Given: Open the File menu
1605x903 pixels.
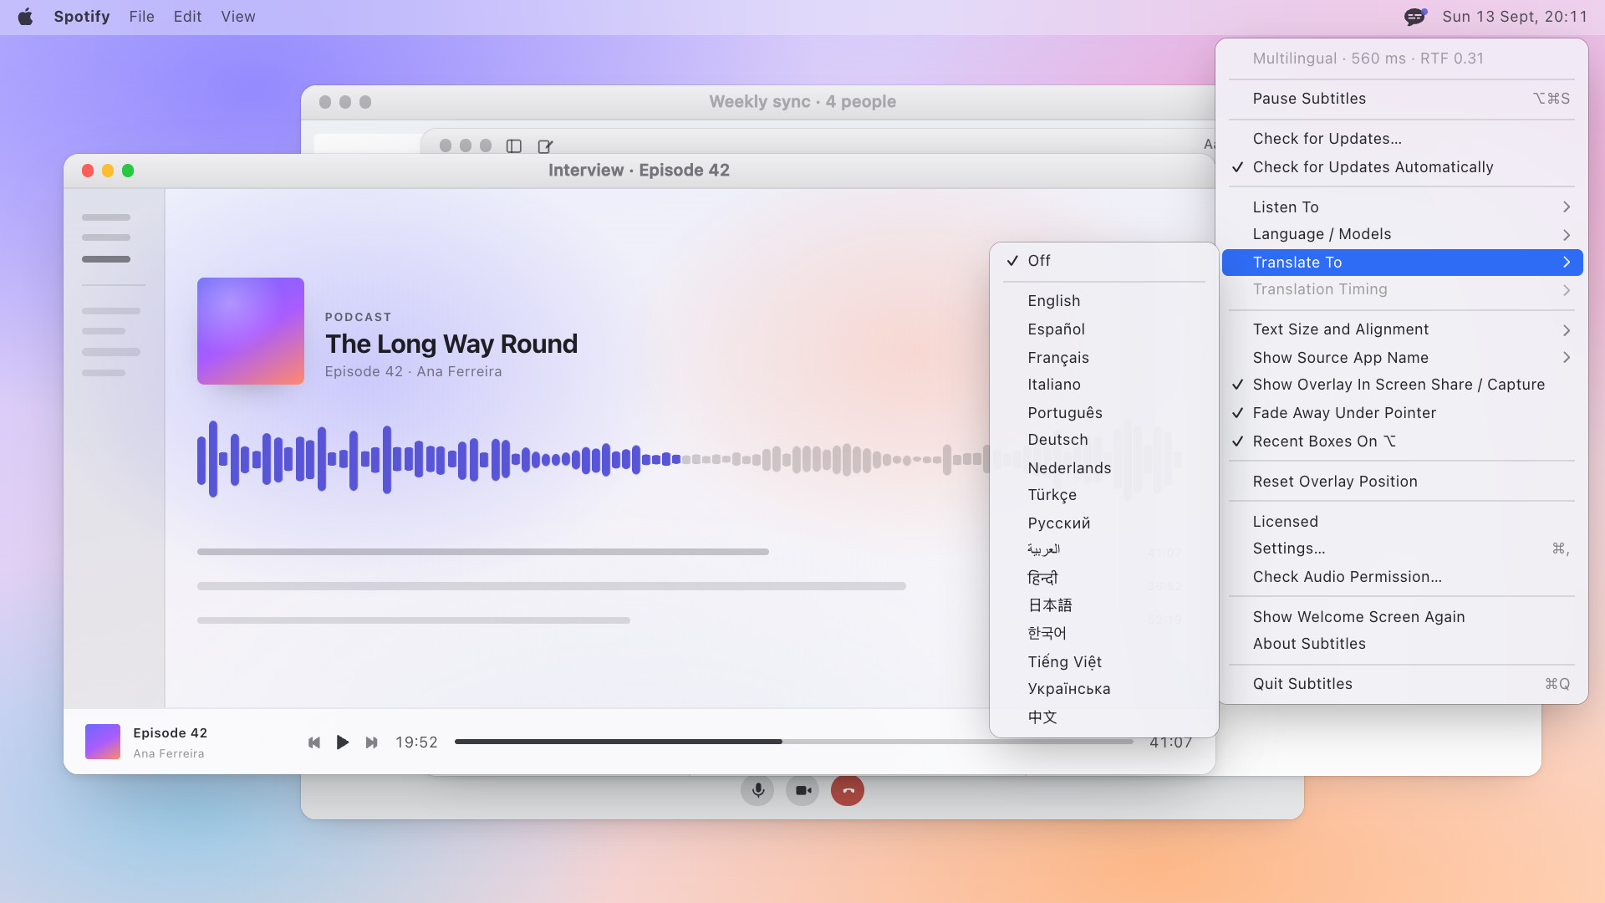Looking at the screenshot, I should click(x=142, y=17).
